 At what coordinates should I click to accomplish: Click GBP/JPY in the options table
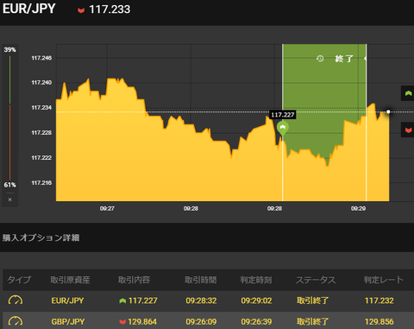click(68, 321)
